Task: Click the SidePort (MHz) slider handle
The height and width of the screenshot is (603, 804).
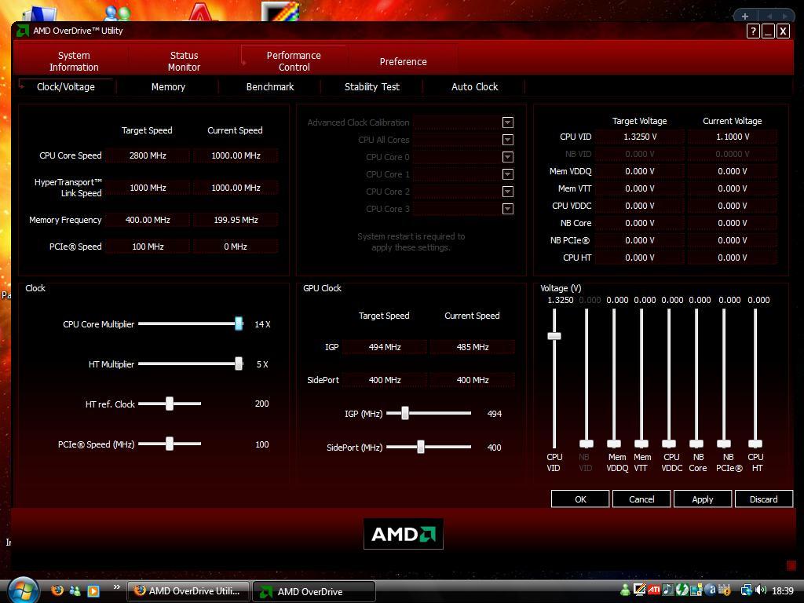Action: pyautogui.click(x=421, y=447)
